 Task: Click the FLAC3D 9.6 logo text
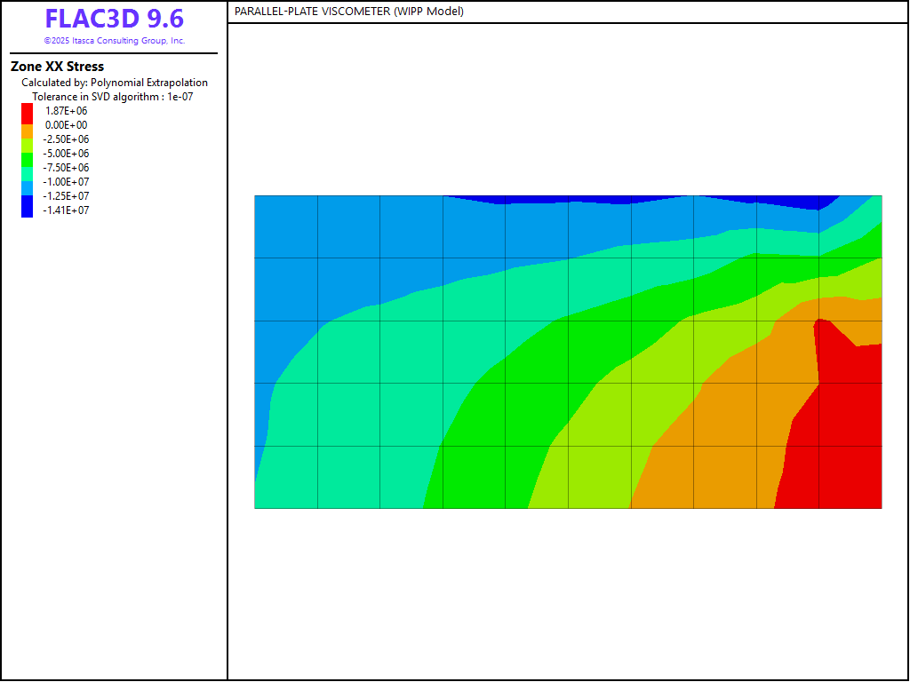coord(114,20)
